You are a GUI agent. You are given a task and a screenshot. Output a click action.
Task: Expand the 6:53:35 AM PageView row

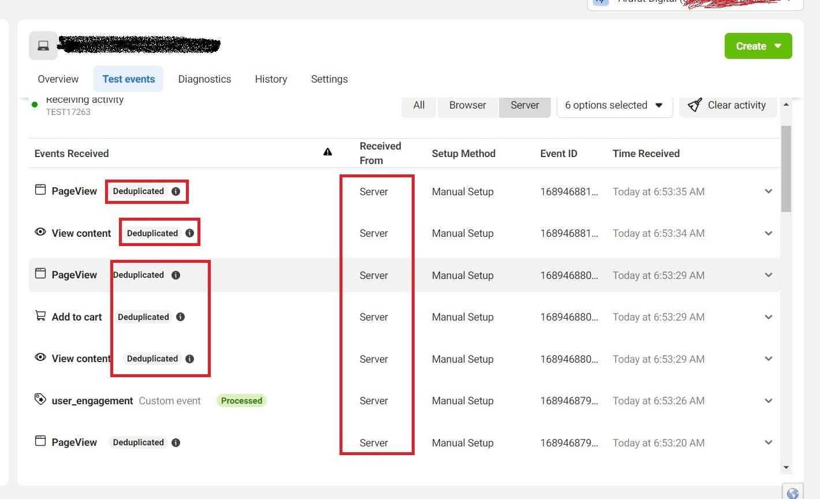(x=768, y=191)
